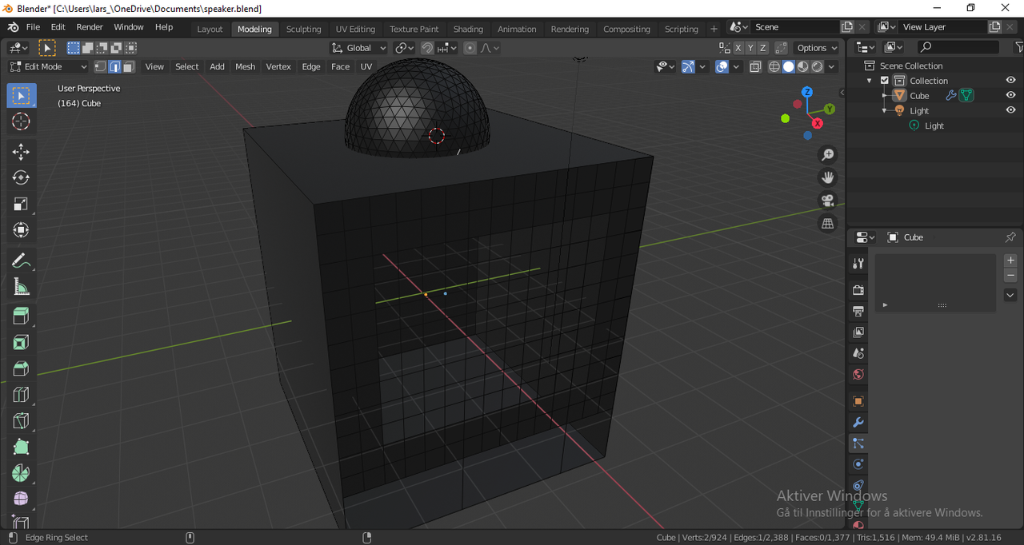This screenshot has width=1024, height=545.
Task: Click in the Outliner search field
Action: [x=960, y=47]
